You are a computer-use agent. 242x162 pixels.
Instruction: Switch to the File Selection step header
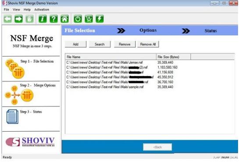click(80, 30)
